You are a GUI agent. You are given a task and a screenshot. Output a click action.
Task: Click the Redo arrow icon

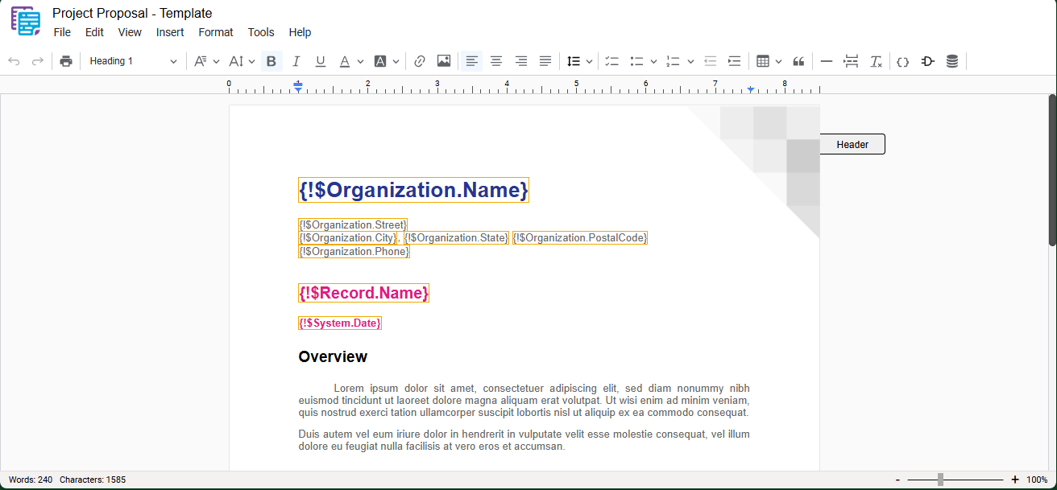[37, 61]
